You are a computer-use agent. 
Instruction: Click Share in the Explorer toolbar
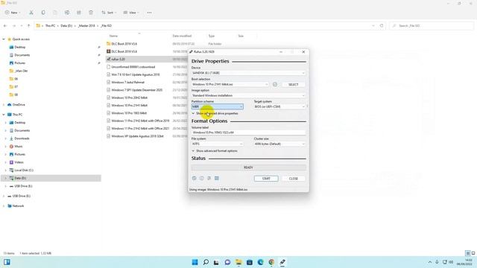(79, 13)
